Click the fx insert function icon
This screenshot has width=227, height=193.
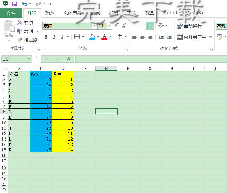tap(69, 59)
